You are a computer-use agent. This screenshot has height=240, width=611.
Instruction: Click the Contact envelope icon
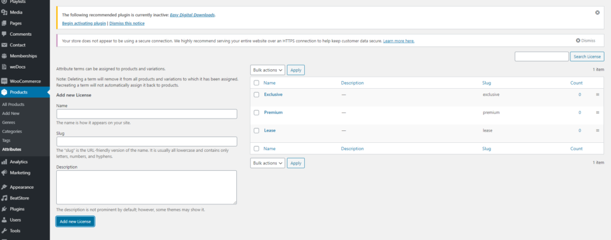click(4, 45)
